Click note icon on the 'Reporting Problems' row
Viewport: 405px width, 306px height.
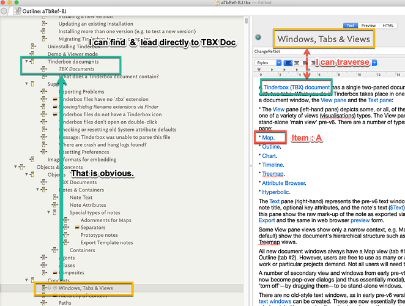(43, 91)
